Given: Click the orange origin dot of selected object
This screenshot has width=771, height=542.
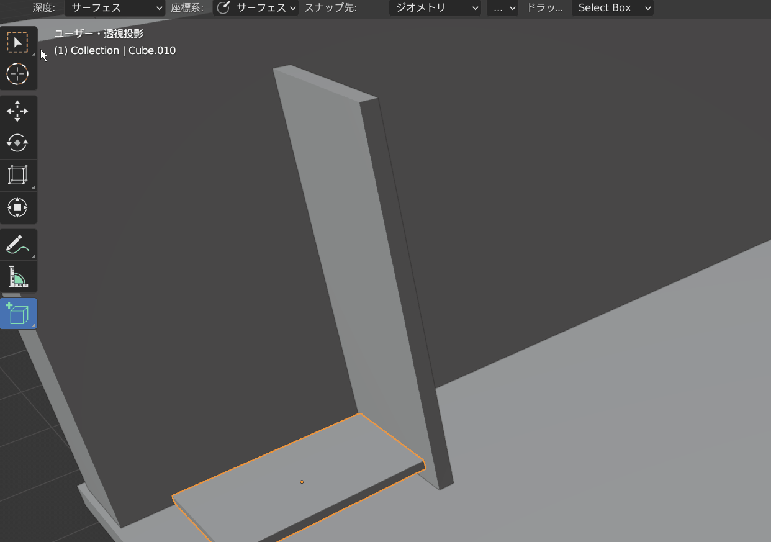Looking at the screenshot, I should (302, 482).
